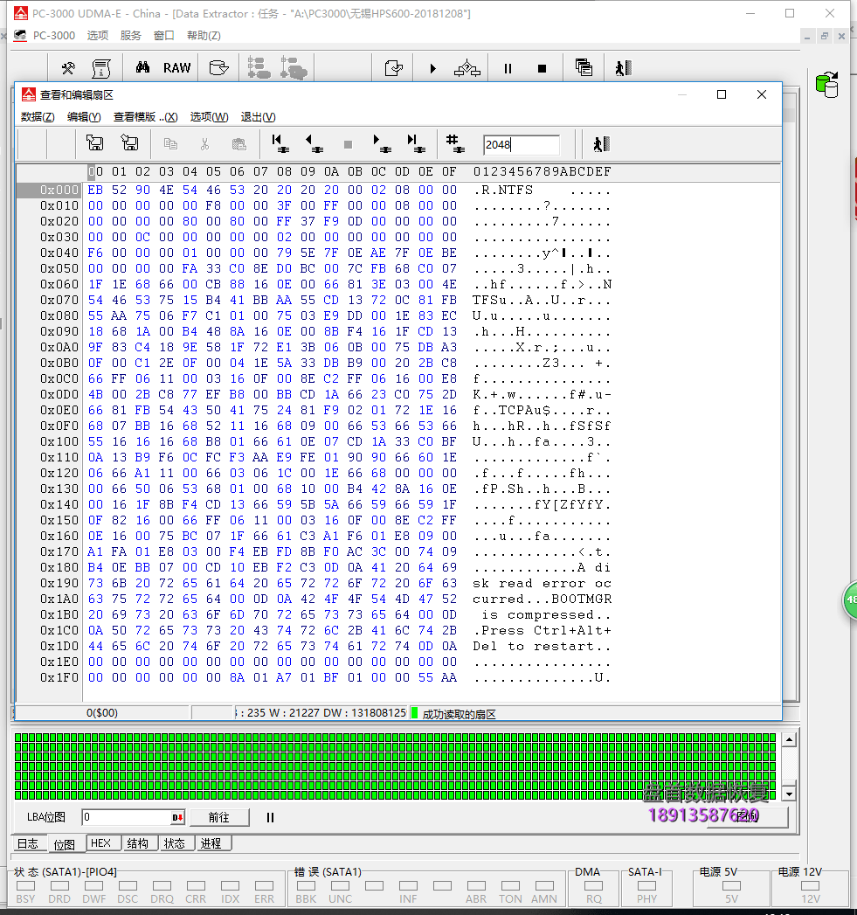Open the 数据(Z) menu
Screen dimensions: 857x915
coord(38,117)
